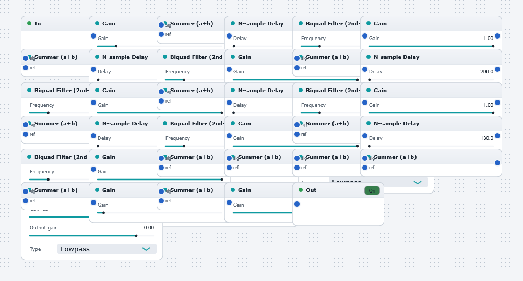Click the 296.0 Delay value field
The image size is (523, 281).
pyautogui.click(x=486, y=71)
